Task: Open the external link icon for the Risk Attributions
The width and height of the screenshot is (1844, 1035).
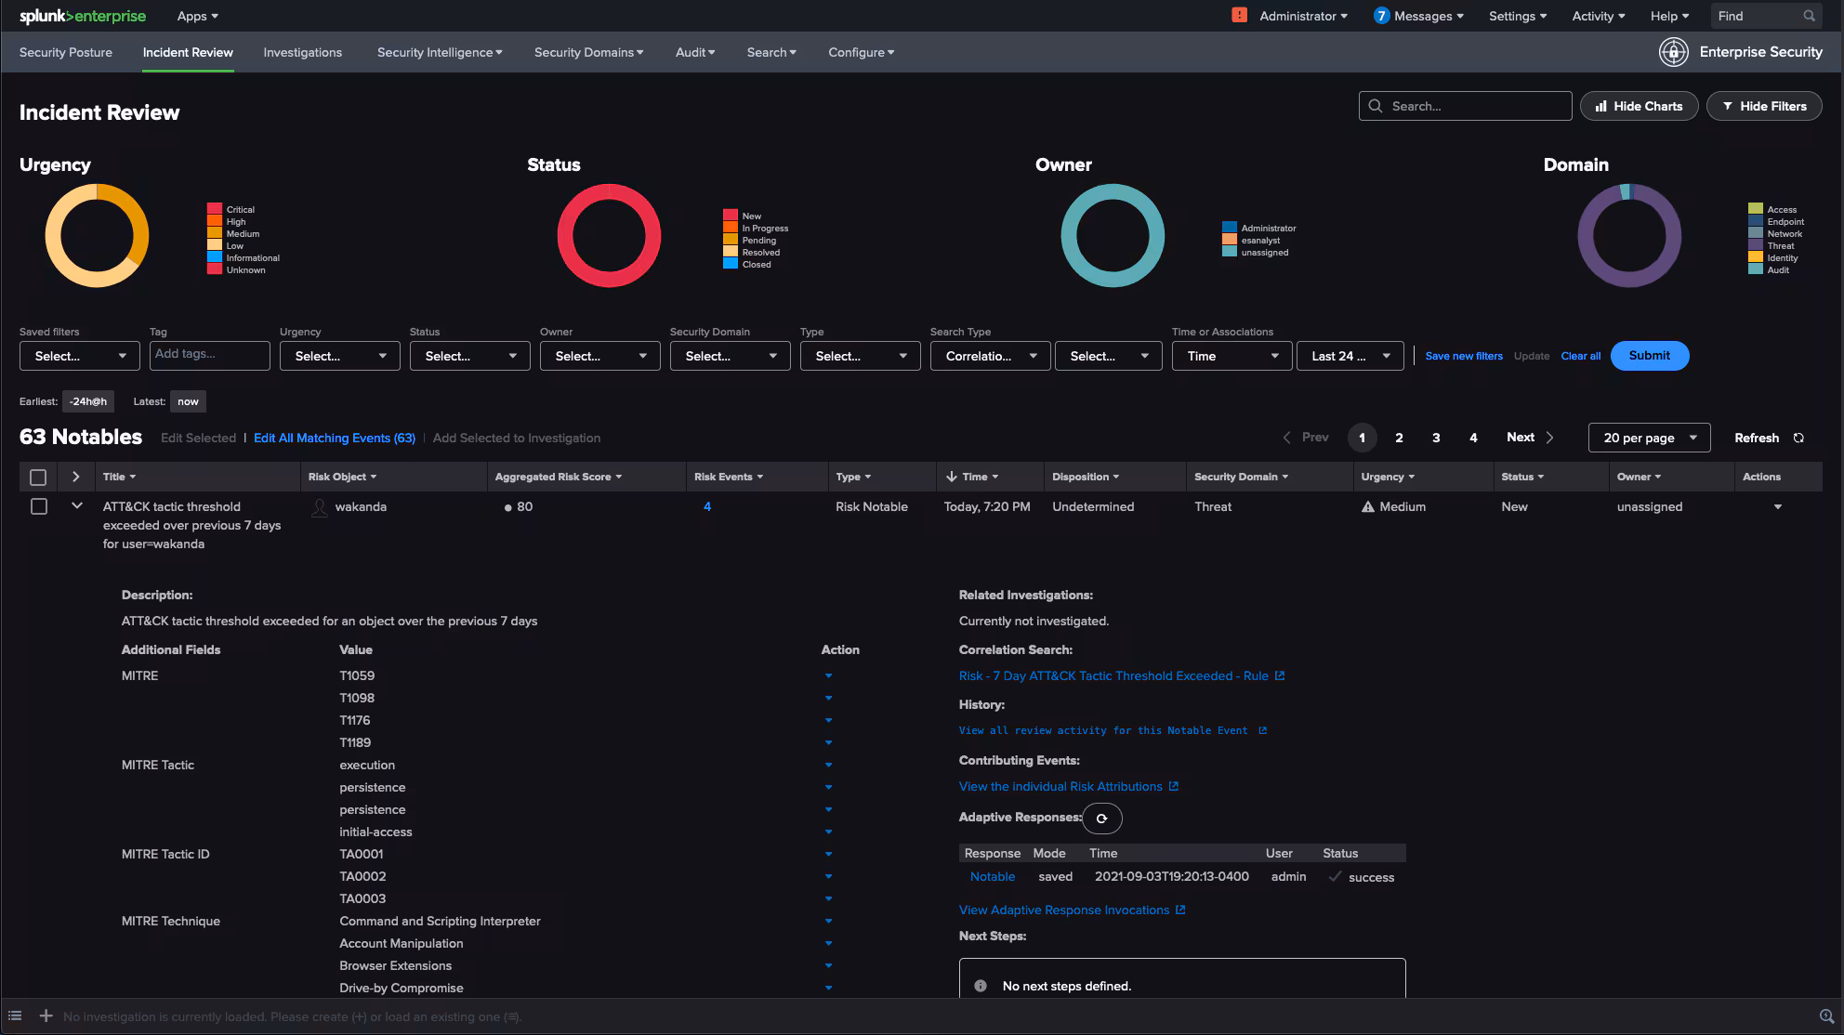Action: [x=1174, y=786]
